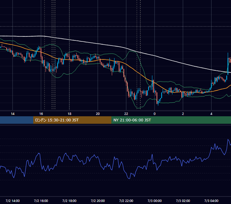The height and width of the screenshot is (204, 231).
Task: Click hour label 14 on the time axis
Action: pos(13,114)
